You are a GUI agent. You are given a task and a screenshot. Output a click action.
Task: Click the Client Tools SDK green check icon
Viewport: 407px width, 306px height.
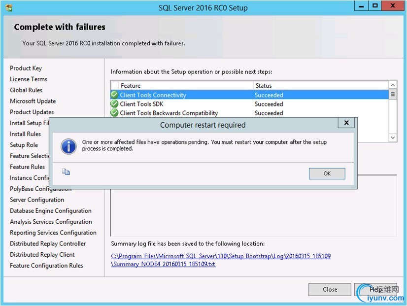click(x=114, y=104)
